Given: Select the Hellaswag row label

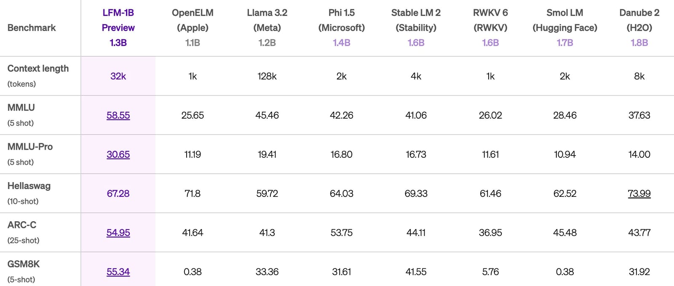Looking at the screenshot, I should pyautogui.click(x=29, y=186).
